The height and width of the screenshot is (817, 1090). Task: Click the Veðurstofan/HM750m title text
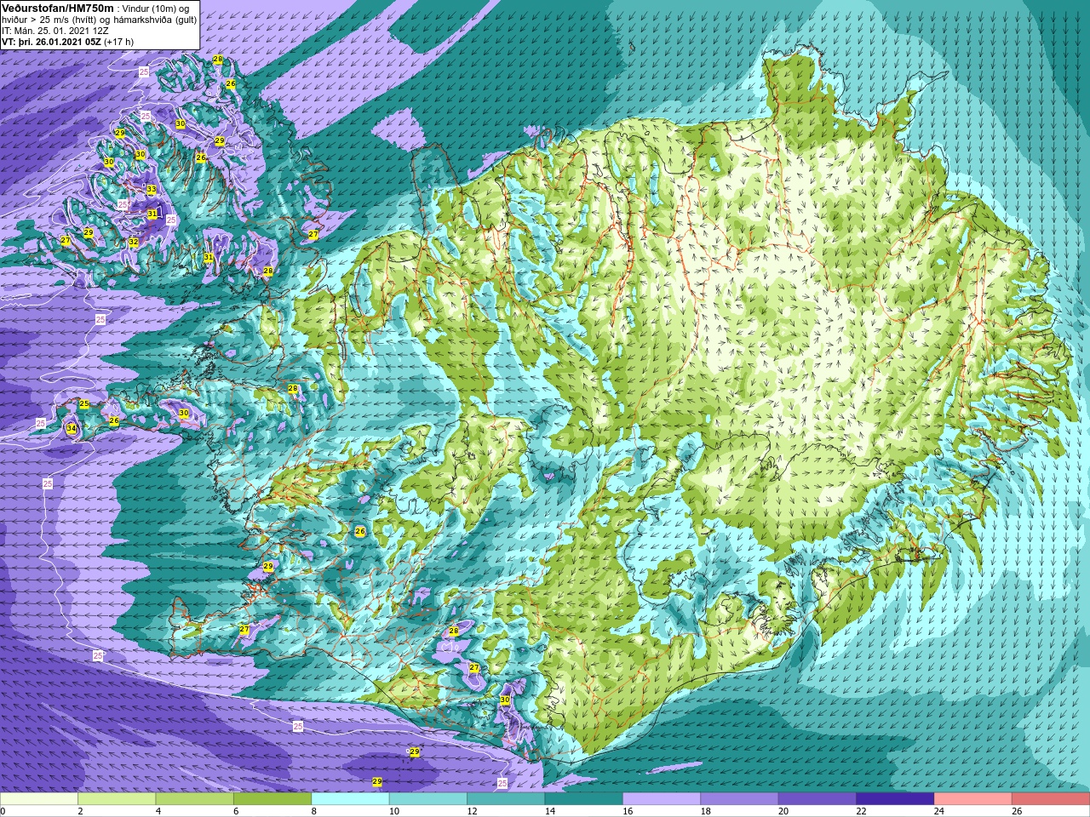(58, 8)
